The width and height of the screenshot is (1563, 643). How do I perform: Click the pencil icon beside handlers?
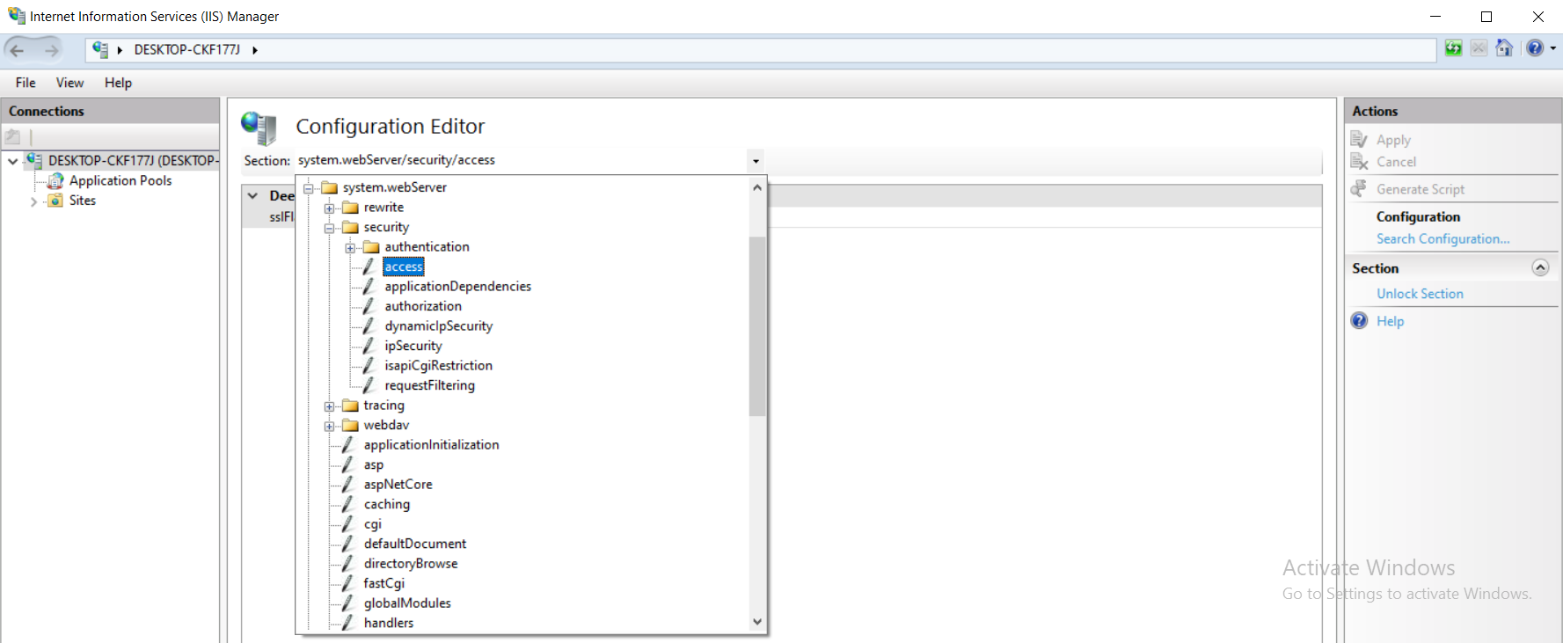click(x=348, y=623)
